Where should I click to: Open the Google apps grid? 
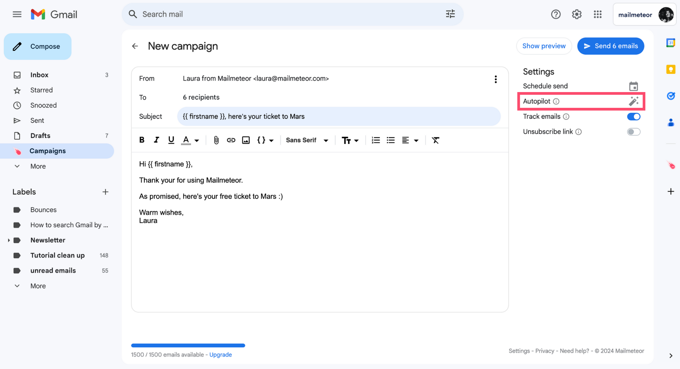pyautogui.click(x=598, y=14)
